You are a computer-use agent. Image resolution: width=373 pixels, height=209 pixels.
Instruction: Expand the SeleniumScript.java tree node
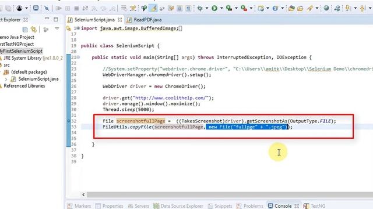click(x=6, y=79)
